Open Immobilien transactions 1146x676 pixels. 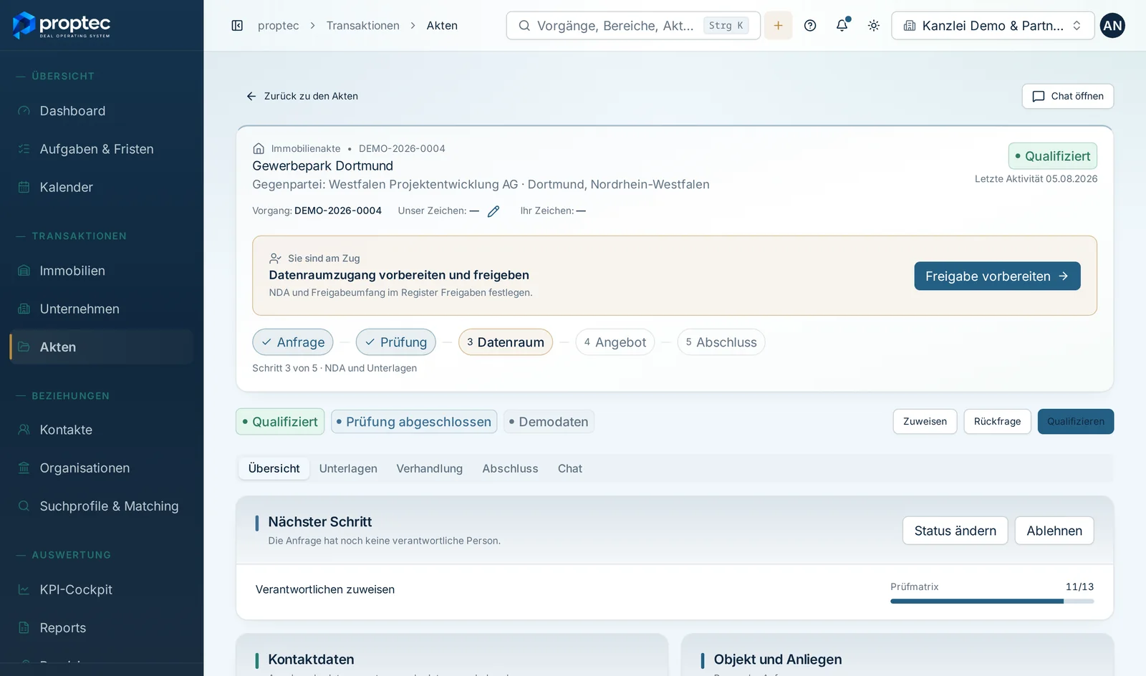102,271
